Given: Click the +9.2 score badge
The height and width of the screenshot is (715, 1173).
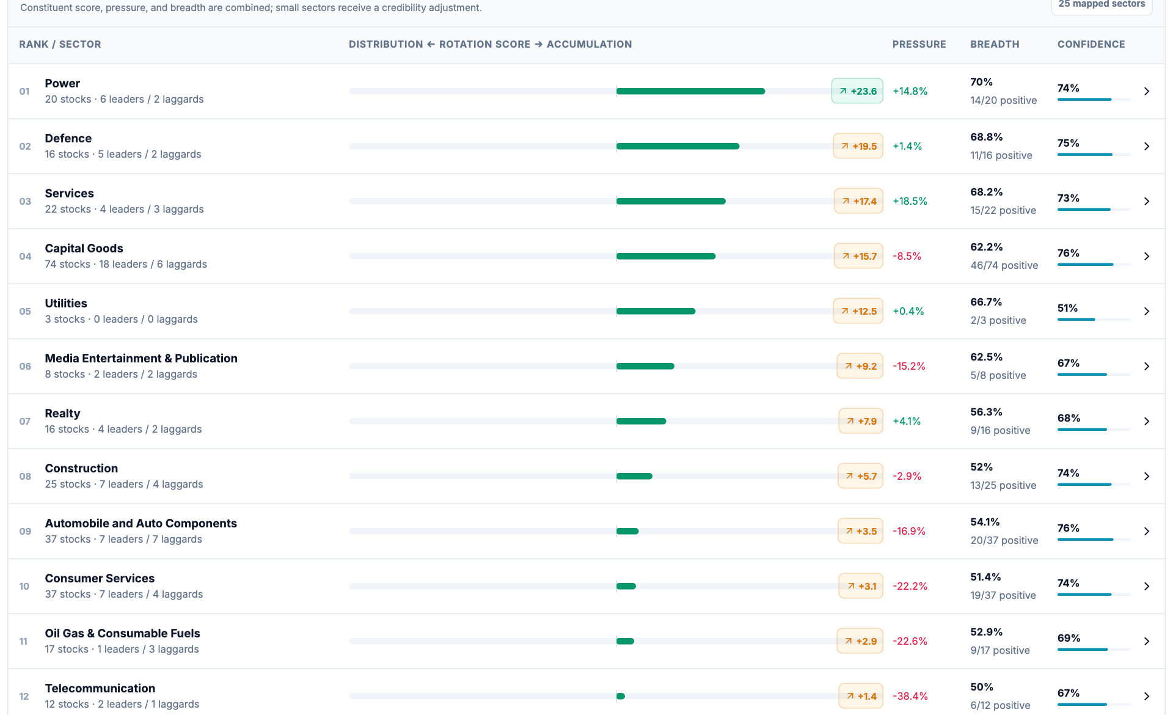Looking at the screenshot, I should pyautogui.click(x=860, y=366).
